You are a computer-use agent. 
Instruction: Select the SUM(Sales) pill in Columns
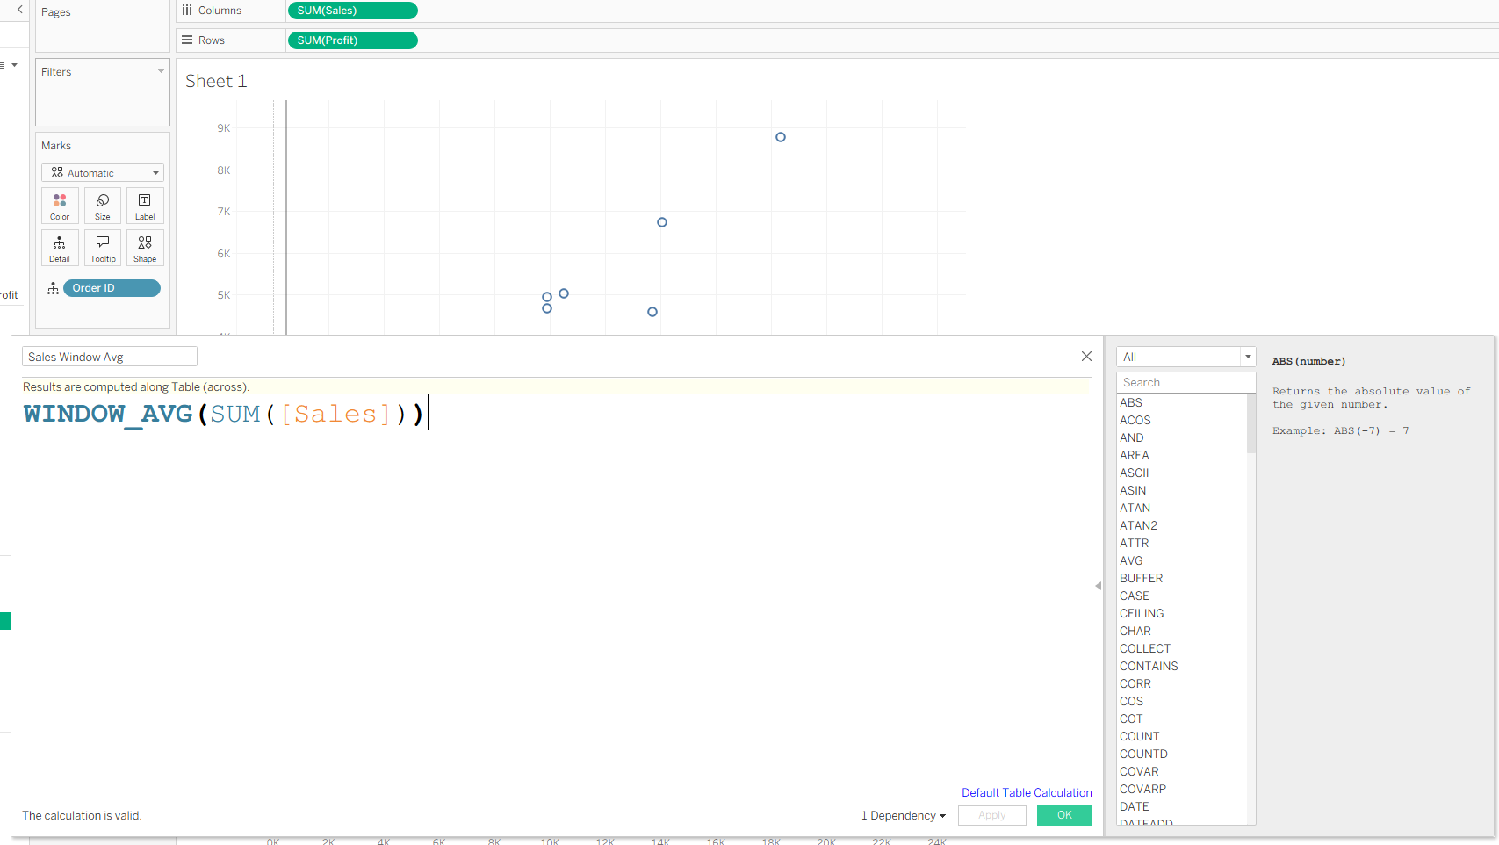(352, 11)
